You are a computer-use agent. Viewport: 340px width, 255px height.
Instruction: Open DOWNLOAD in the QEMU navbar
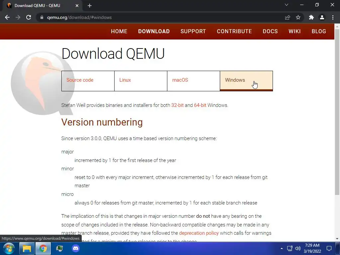(x=154, y=31)
